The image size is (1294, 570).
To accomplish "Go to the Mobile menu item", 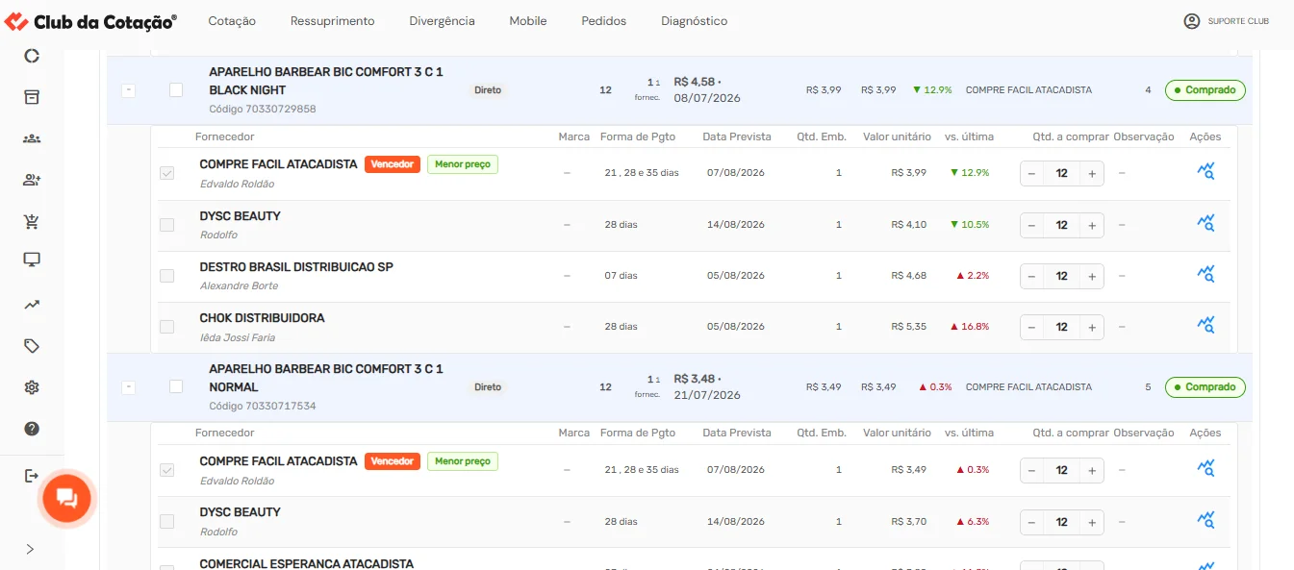I will click(x=528, y=21).
